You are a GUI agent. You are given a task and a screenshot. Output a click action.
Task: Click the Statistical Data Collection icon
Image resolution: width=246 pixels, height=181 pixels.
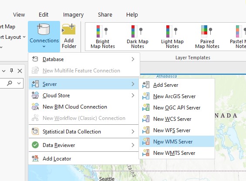(35, 131)
